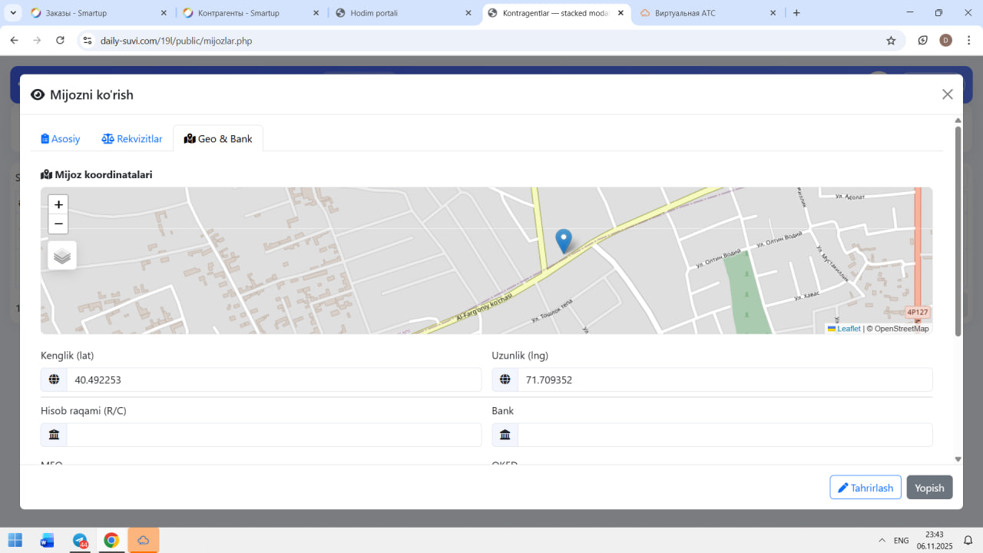Reload the current page
Screen dimensions: 983x553
[x=60, y=41]
